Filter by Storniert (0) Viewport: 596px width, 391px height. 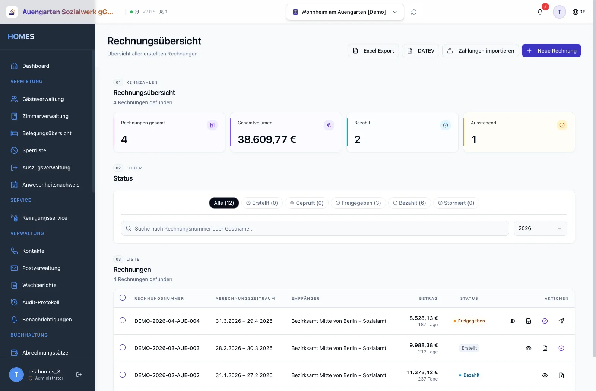tap(456, 203)
